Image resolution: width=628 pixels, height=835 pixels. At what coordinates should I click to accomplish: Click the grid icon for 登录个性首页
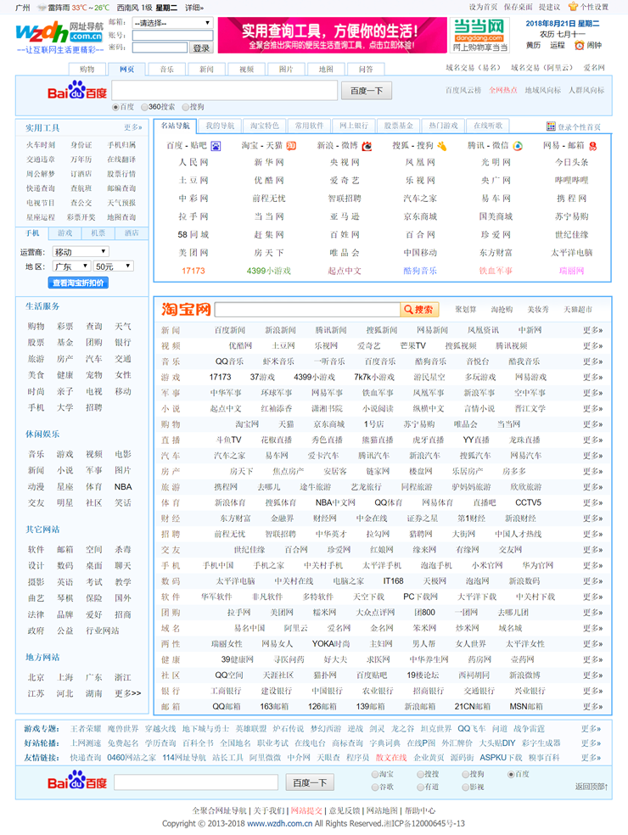point(551,126)
